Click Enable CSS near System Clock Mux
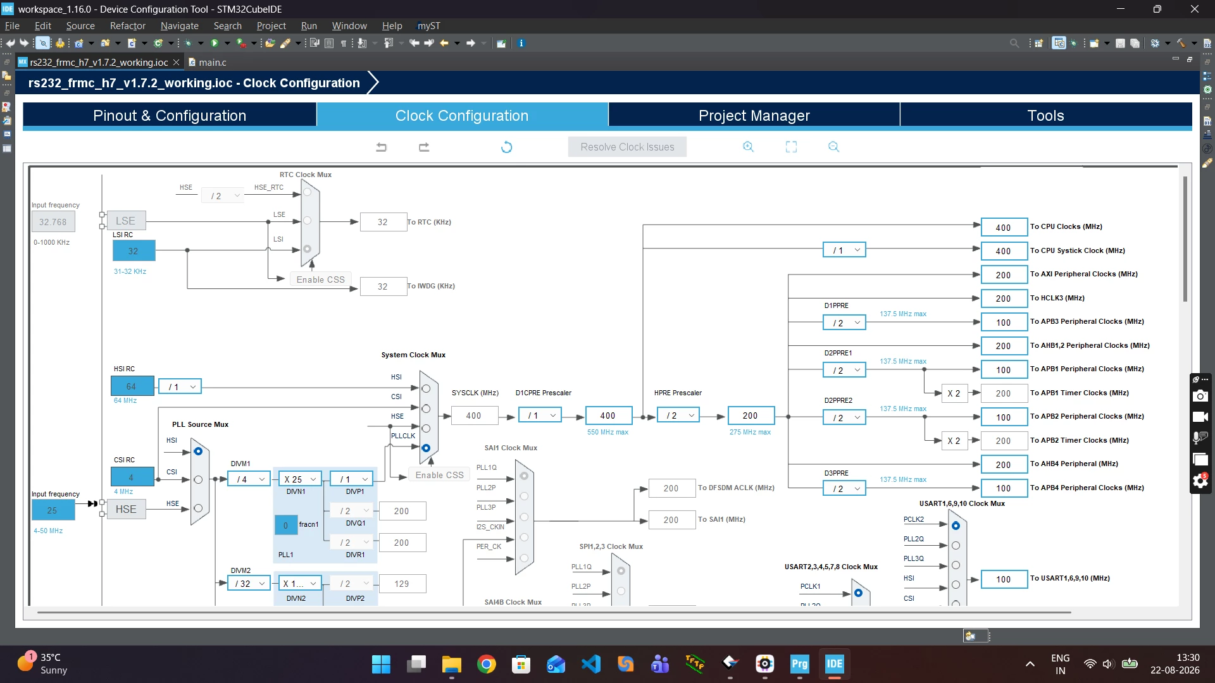Image resolution: width=1215 pixels, height=683 pixels. 439,475
